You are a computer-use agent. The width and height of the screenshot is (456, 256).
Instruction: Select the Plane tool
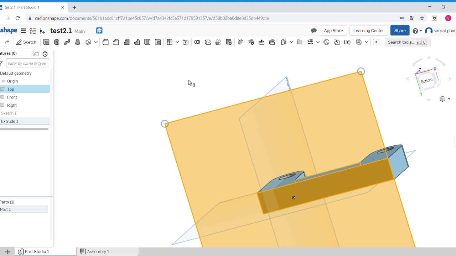click(300, 42)
